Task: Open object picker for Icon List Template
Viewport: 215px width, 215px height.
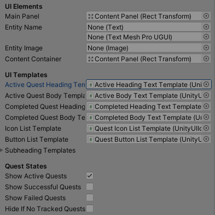Action: pos(206,128)
